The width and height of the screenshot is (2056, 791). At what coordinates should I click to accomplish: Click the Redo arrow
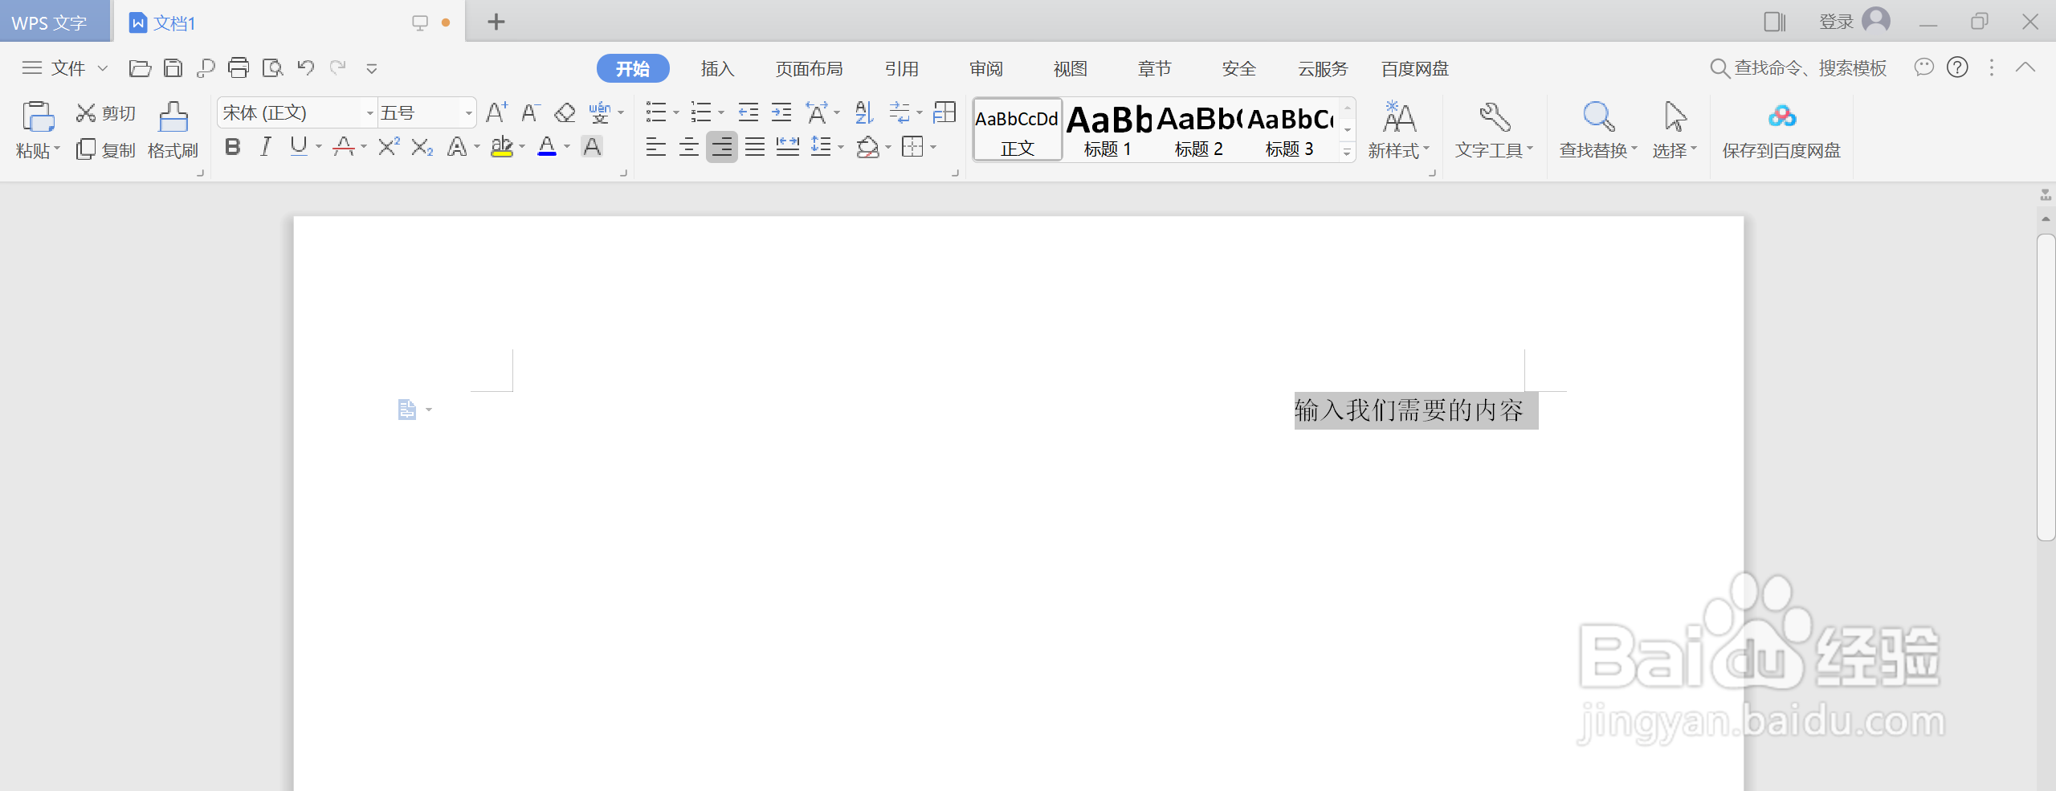338,67
